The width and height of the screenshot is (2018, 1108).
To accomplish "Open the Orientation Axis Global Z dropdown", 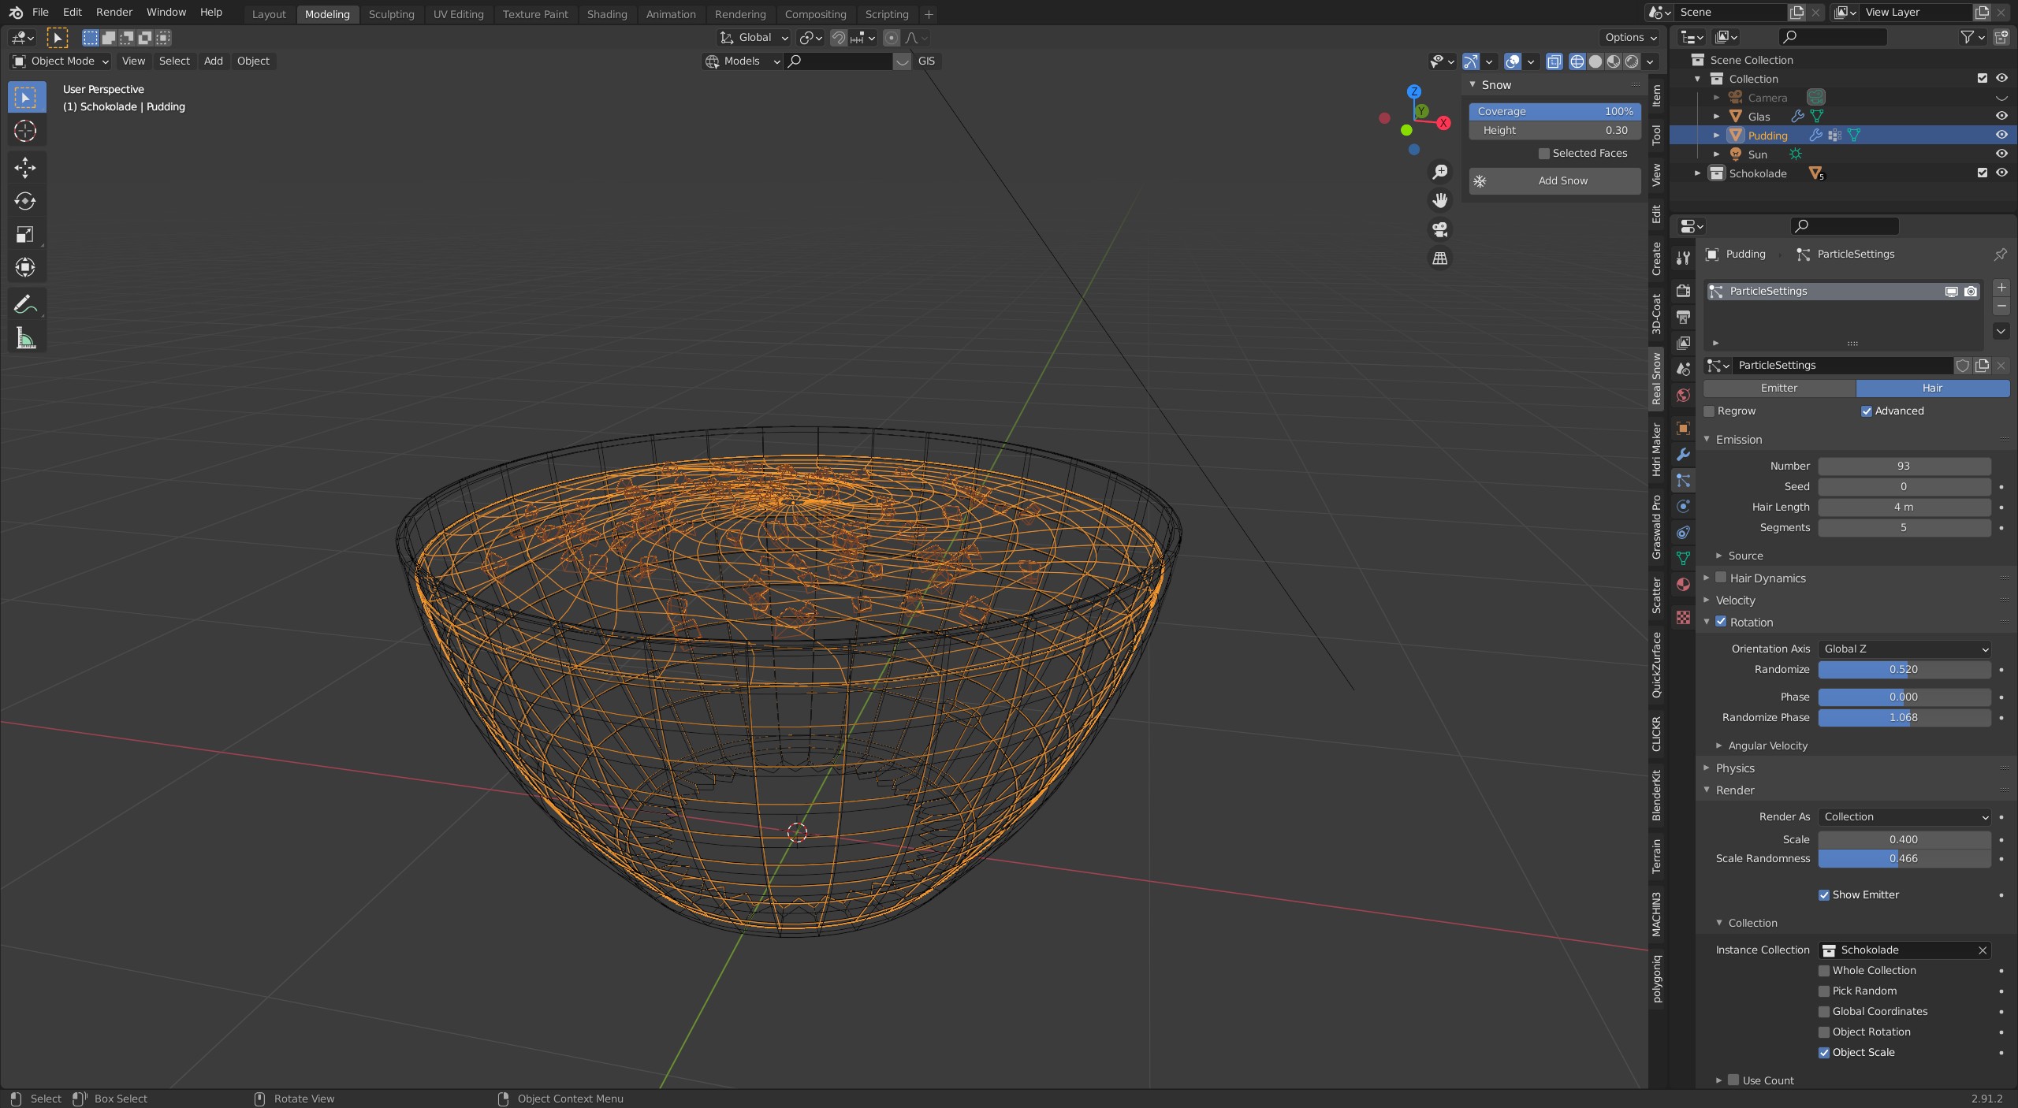I will coord(1904,649).
